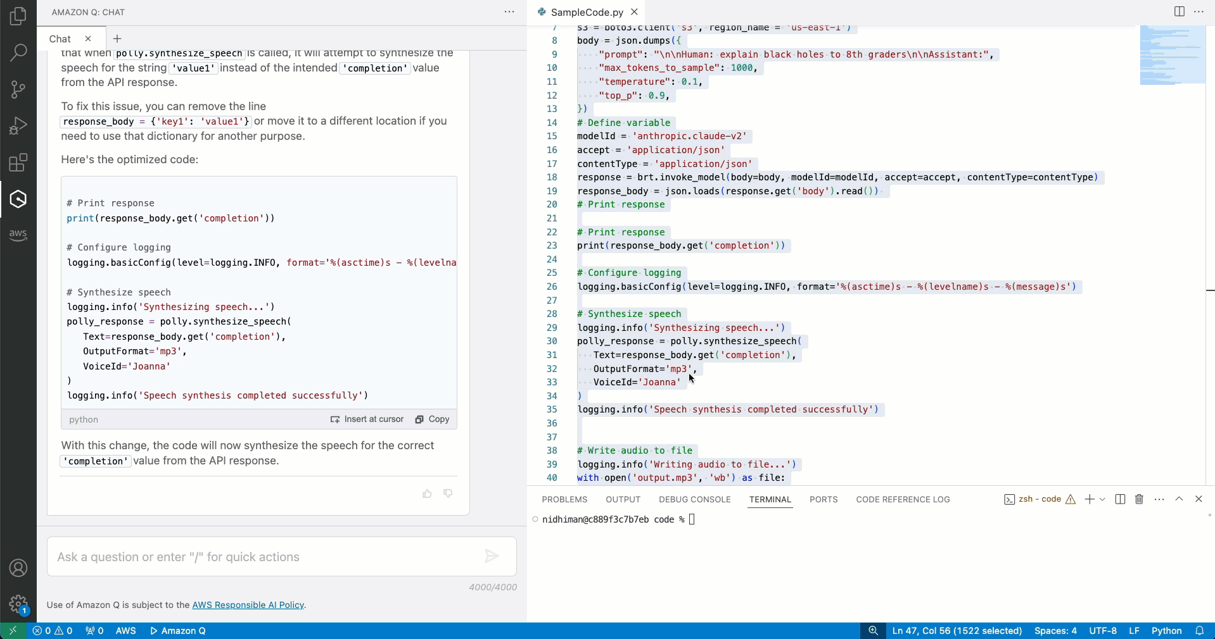1215x639 pixels.
Task: Give the chat response a thumbs down
Action: pos(447,493)
